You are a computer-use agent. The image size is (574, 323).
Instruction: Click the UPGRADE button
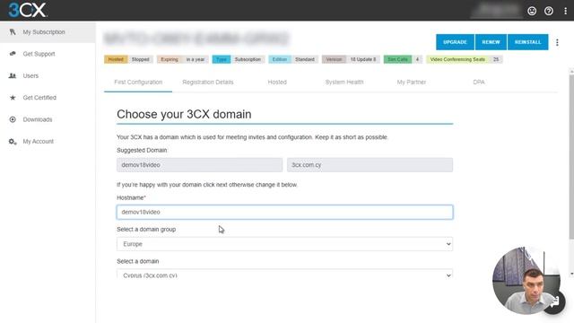[455, 42]
